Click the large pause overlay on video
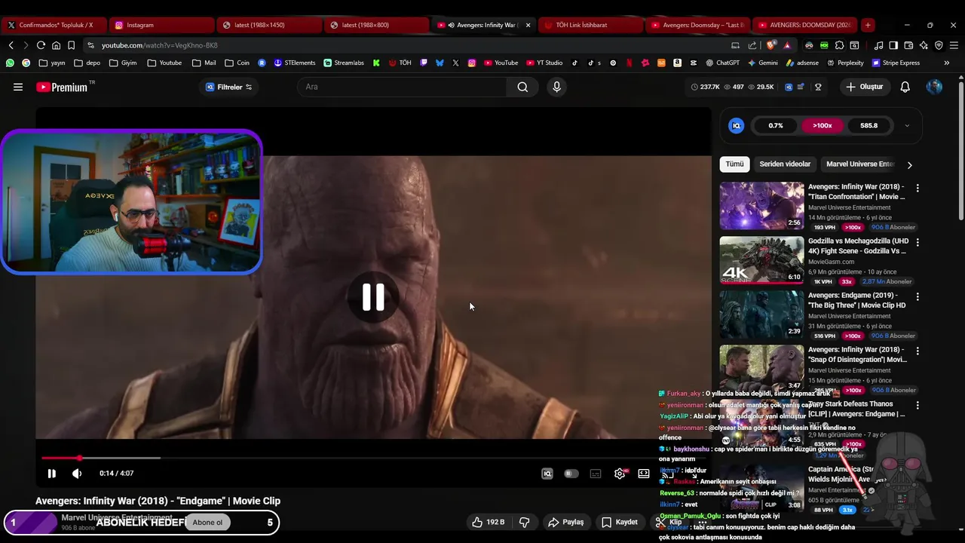This screenshot has height=543, width=965. pos(373,297)
